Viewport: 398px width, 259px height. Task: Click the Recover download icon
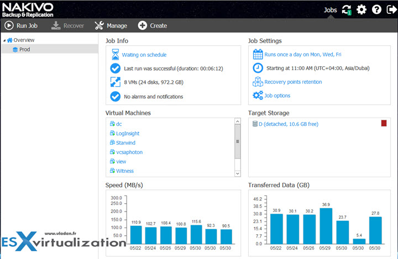(56, 25)
